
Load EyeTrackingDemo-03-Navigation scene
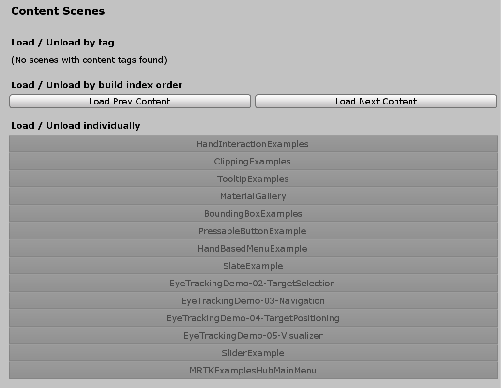pyautogui.click(x=252, y=300)
